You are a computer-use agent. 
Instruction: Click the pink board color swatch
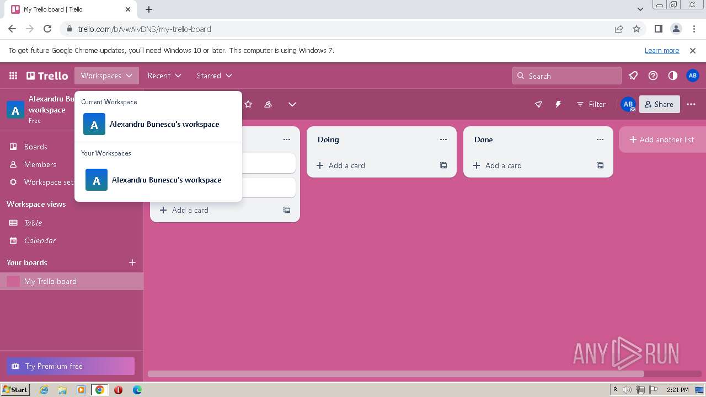pyautogui.click(x=13, y=281)
